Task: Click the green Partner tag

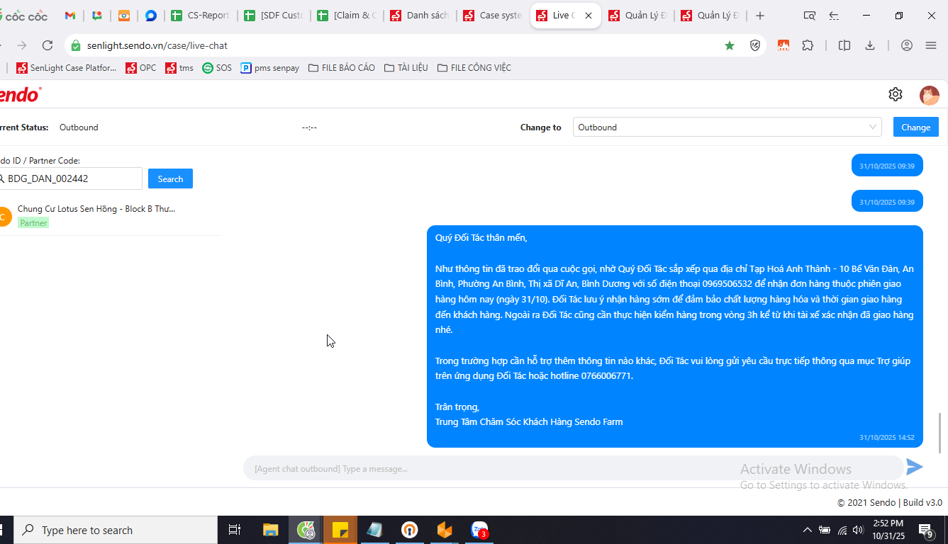Action: pyautogui.click(x=33, y=223)
